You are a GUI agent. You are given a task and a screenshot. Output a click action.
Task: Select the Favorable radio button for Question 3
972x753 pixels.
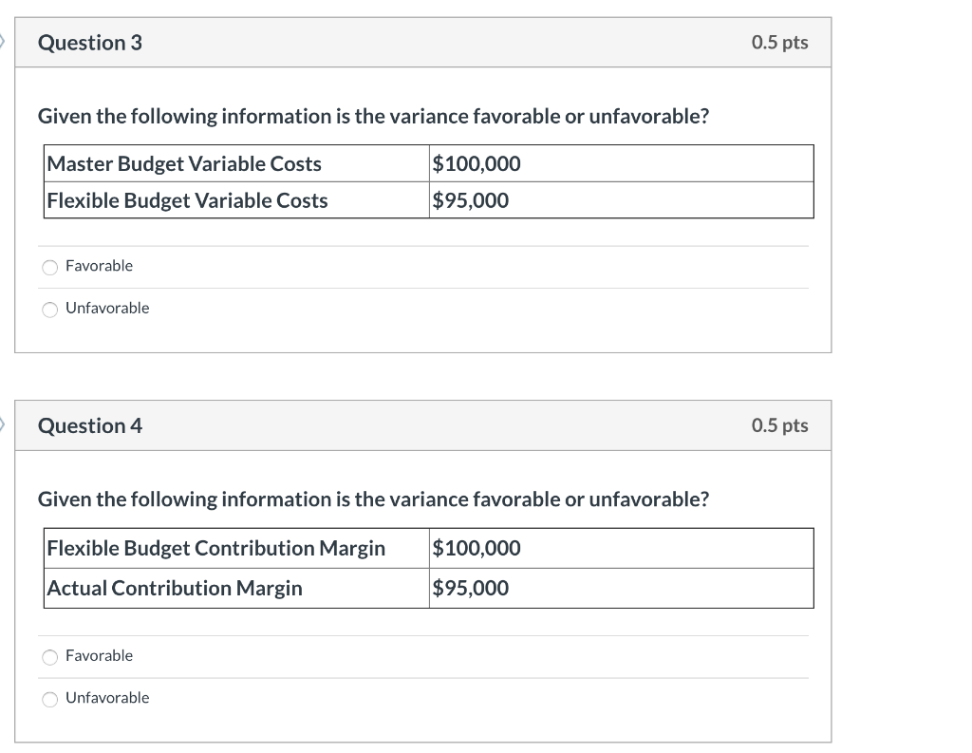[x=49, y=267]
